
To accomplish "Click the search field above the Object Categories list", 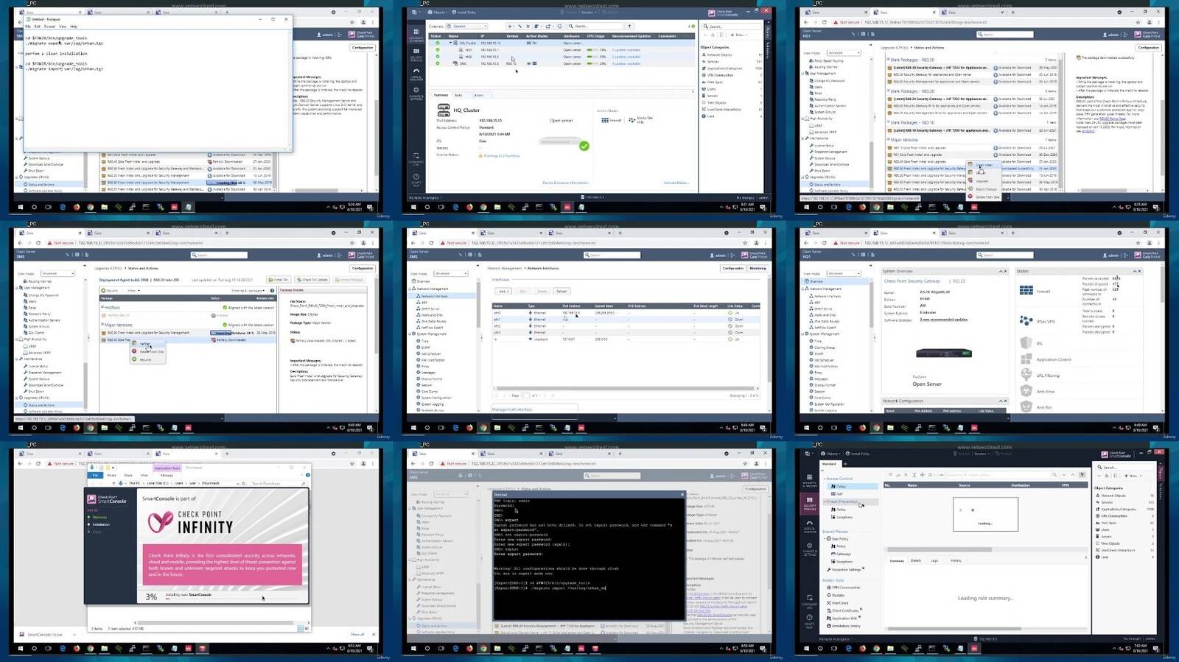I will point(733,27).
